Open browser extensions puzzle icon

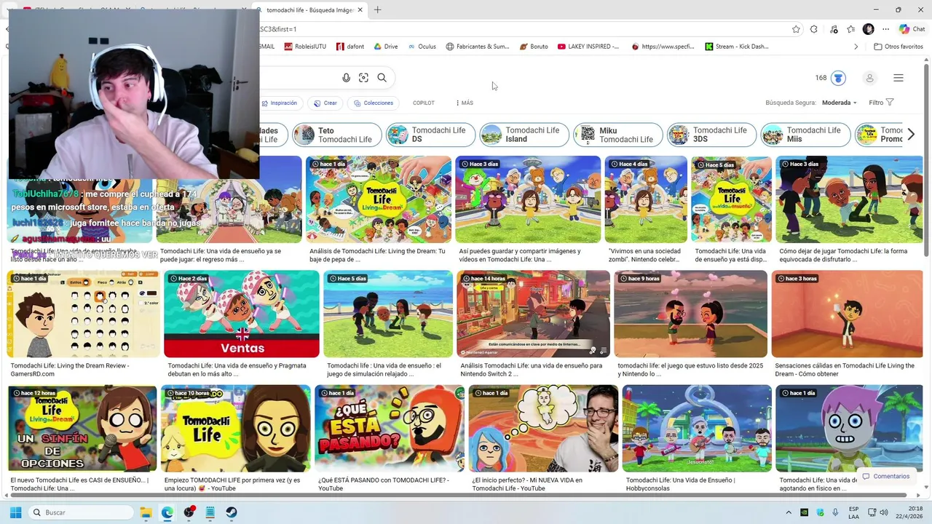coord(814,29)
